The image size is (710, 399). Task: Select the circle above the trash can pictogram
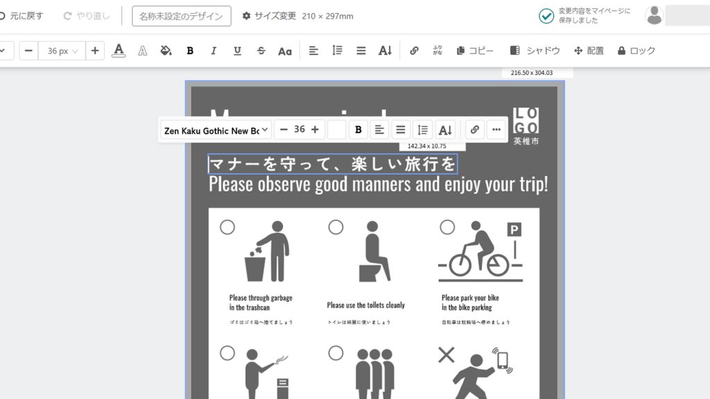[x=227, y=227]
